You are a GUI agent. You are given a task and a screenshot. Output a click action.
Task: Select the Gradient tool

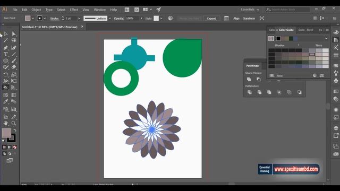14,95
